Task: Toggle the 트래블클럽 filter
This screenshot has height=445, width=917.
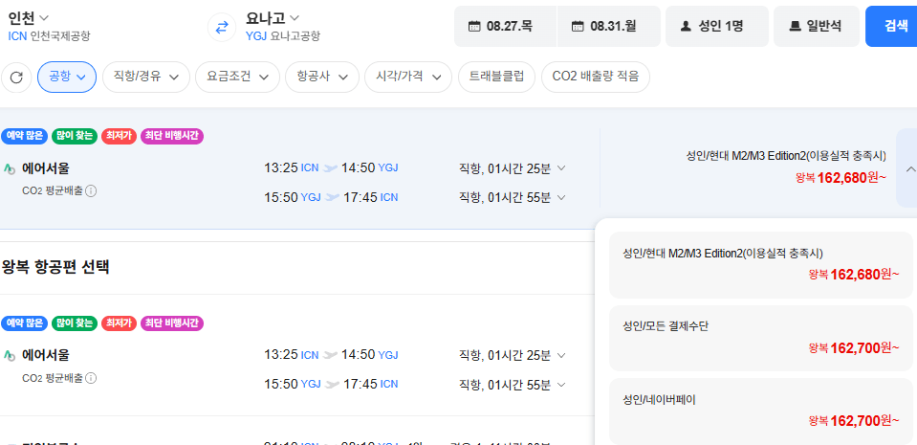Action: coord(496,78)
